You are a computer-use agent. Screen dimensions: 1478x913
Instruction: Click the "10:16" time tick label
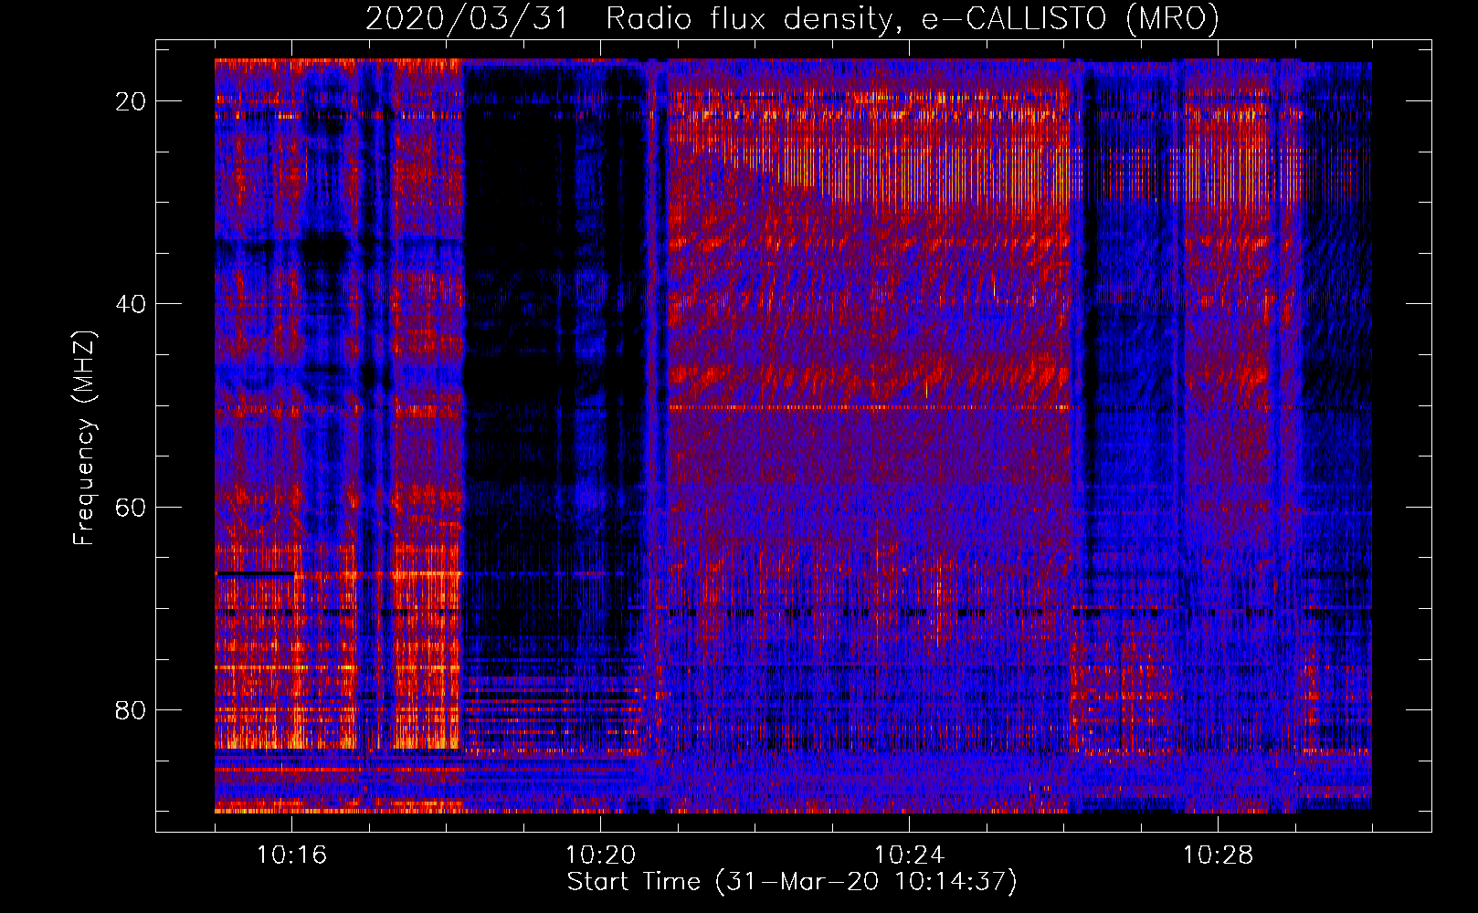[291, 855]
